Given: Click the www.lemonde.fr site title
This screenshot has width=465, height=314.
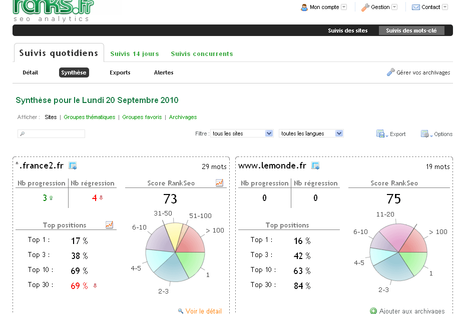Looking at the screenshot, I should pyautogui.click(x=272, y=165).
